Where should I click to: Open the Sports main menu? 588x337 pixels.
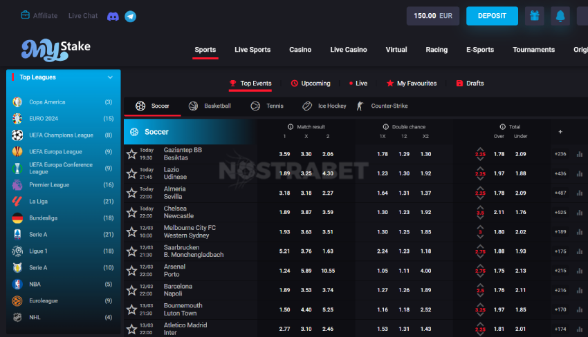pos(205,50)
